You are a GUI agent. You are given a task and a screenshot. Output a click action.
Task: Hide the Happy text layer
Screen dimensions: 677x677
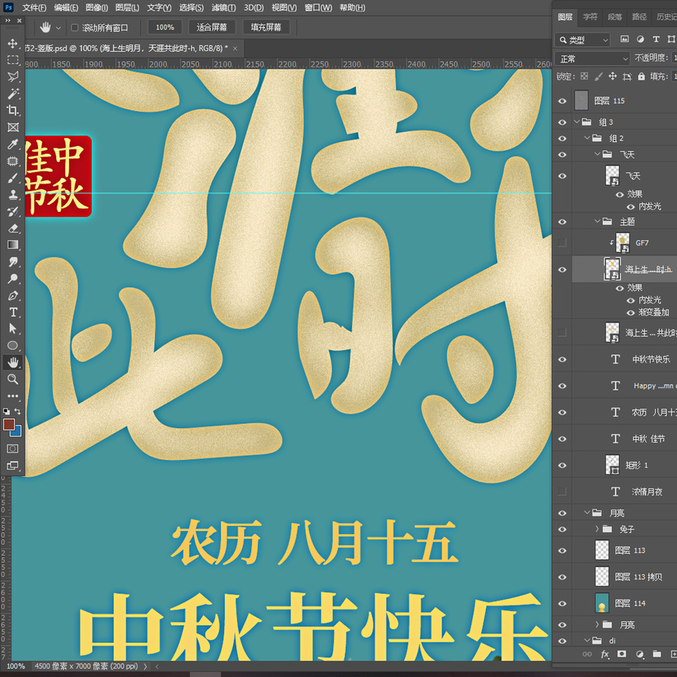pyautogui.click(x=562, y=386)
